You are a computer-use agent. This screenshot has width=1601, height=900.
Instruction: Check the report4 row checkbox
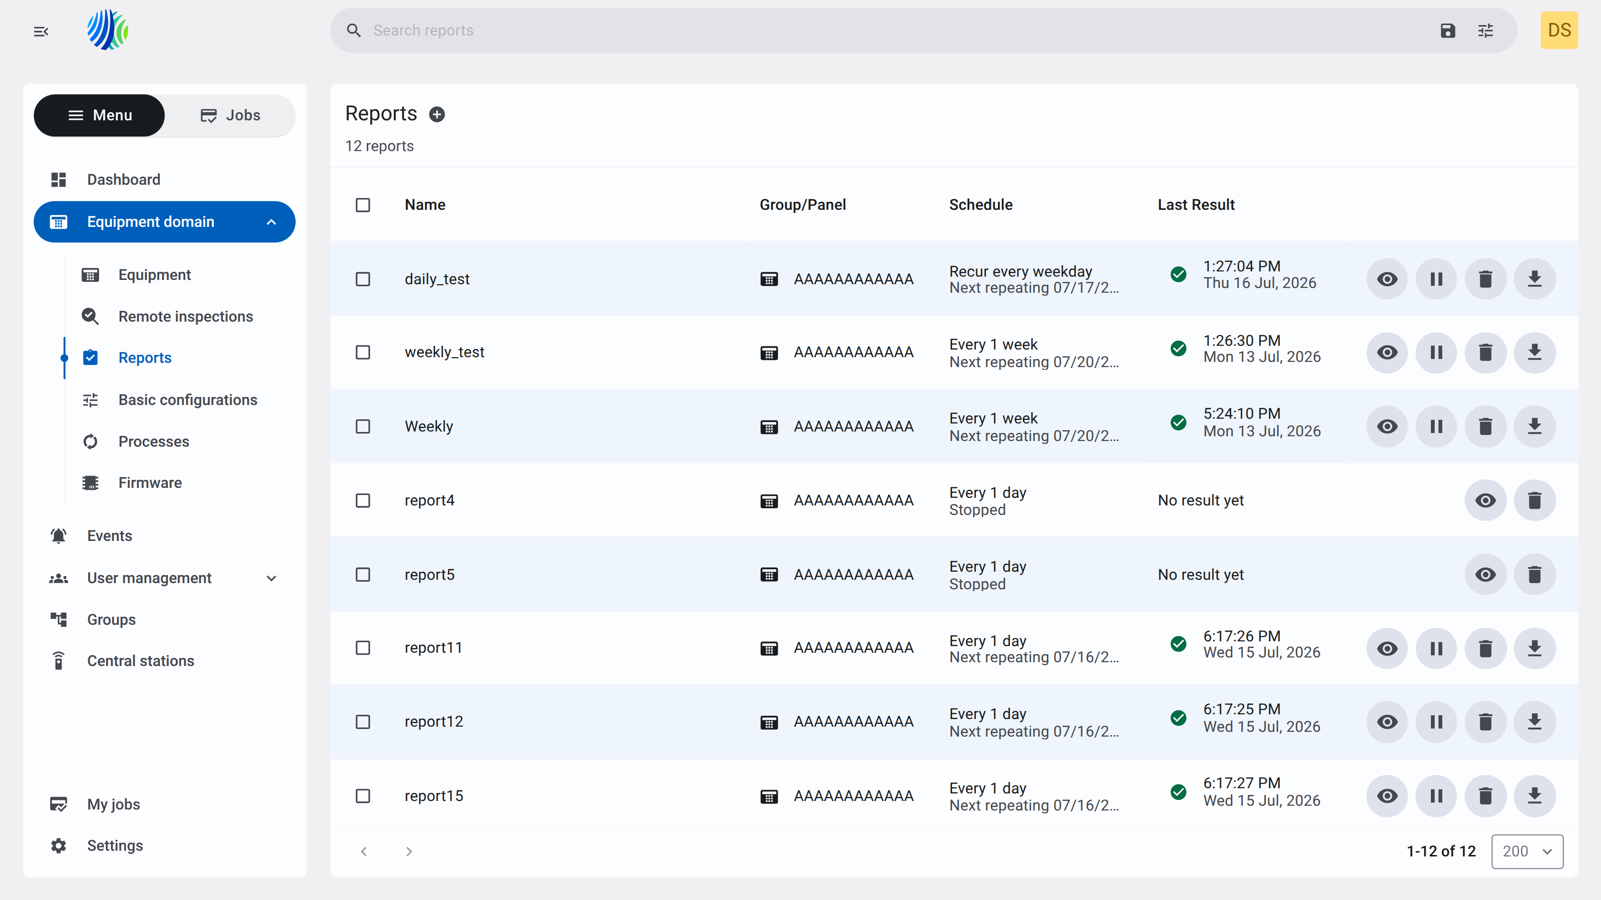click(363, 501)
